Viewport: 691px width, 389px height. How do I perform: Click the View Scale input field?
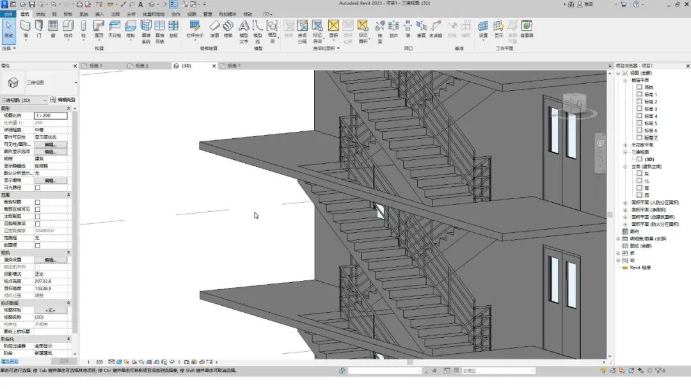pos(51,115)
